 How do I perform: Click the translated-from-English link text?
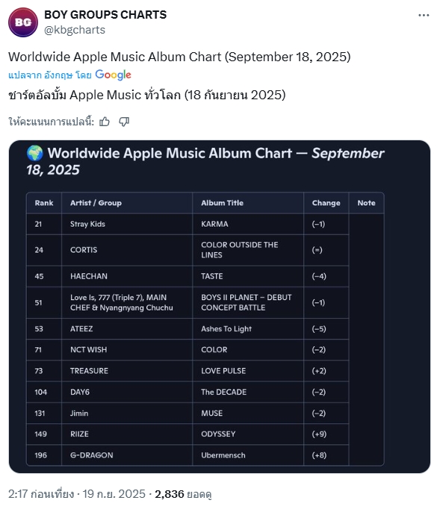point(50,75)
